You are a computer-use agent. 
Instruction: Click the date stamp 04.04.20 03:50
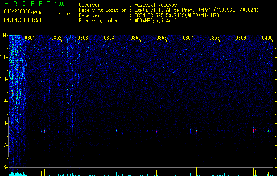(22, 20)
